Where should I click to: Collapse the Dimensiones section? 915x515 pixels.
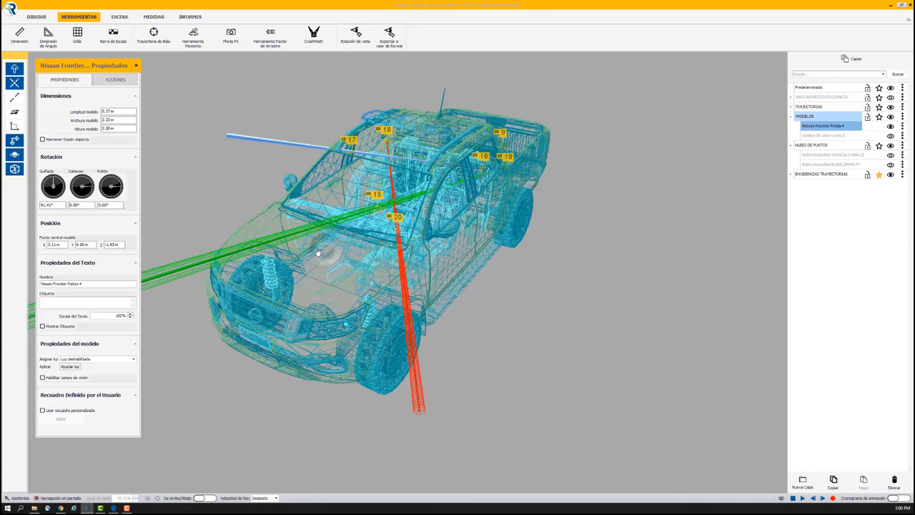coord(135,96)
